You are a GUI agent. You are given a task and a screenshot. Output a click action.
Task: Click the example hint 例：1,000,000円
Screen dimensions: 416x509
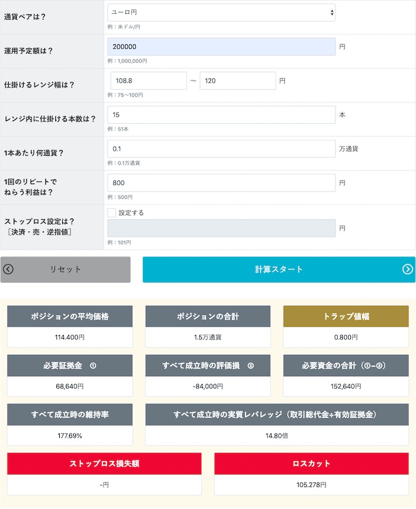tap(127, 61)
